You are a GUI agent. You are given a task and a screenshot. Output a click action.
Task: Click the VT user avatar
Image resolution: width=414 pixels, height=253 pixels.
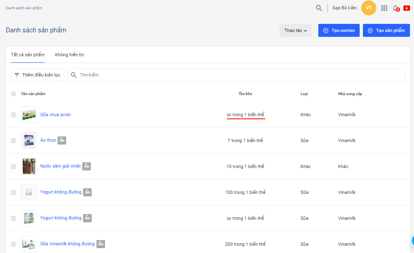369,8
